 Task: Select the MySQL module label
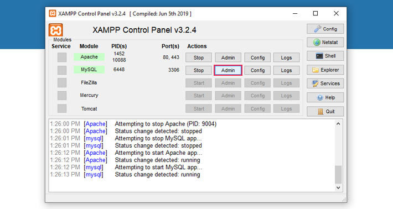[x=89, y=70]
